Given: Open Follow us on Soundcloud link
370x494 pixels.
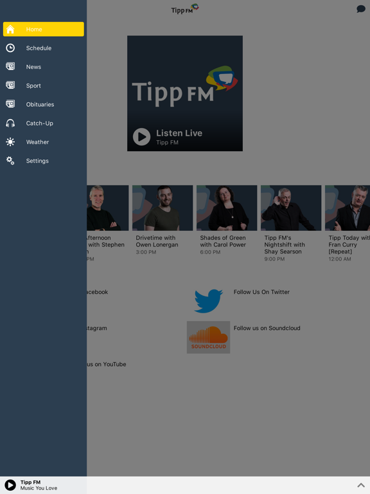Looking at the screenshot, I should pos(267,328).
